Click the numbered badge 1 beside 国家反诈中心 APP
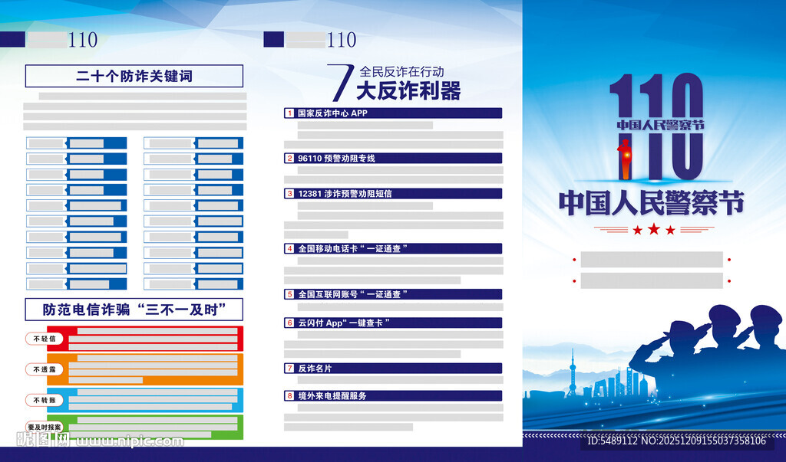The image size is (786, 462). click(x=288, y=113)
